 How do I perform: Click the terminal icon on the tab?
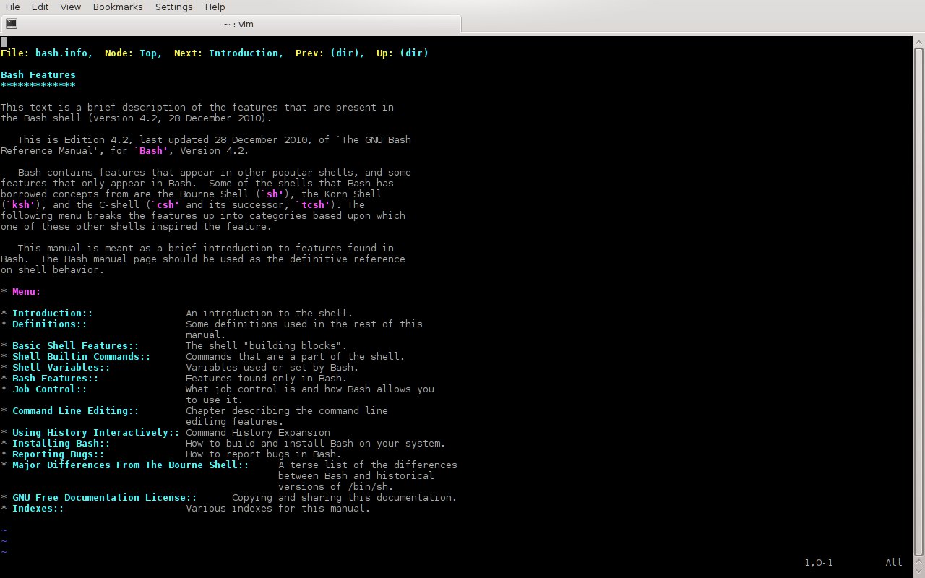12,24
